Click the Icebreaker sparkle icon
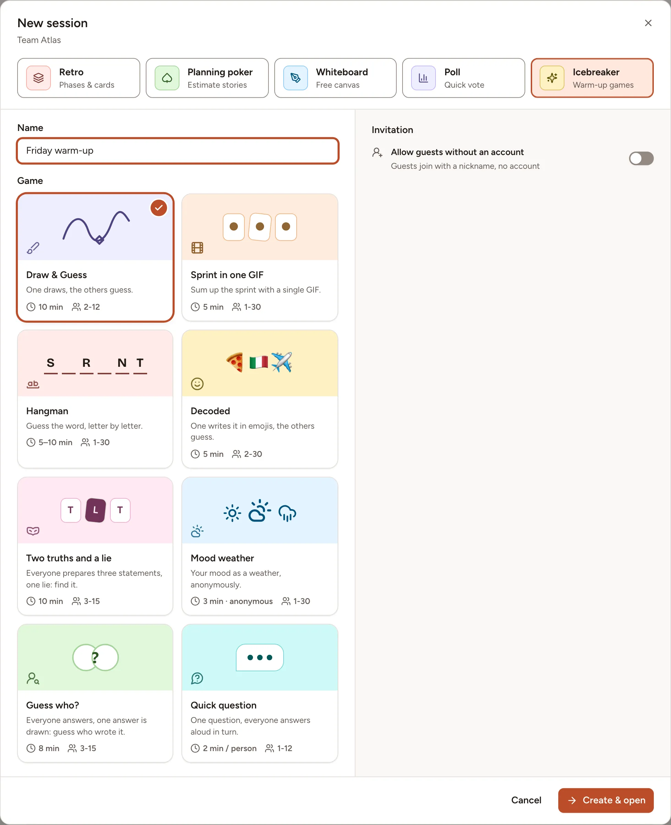Viewport: 671px width, 825px height. (552, 78)
